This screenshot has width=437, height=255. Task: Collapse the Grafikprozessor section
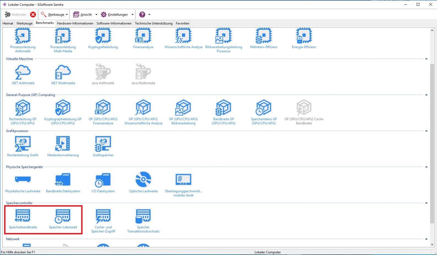[x=426, y=131]
